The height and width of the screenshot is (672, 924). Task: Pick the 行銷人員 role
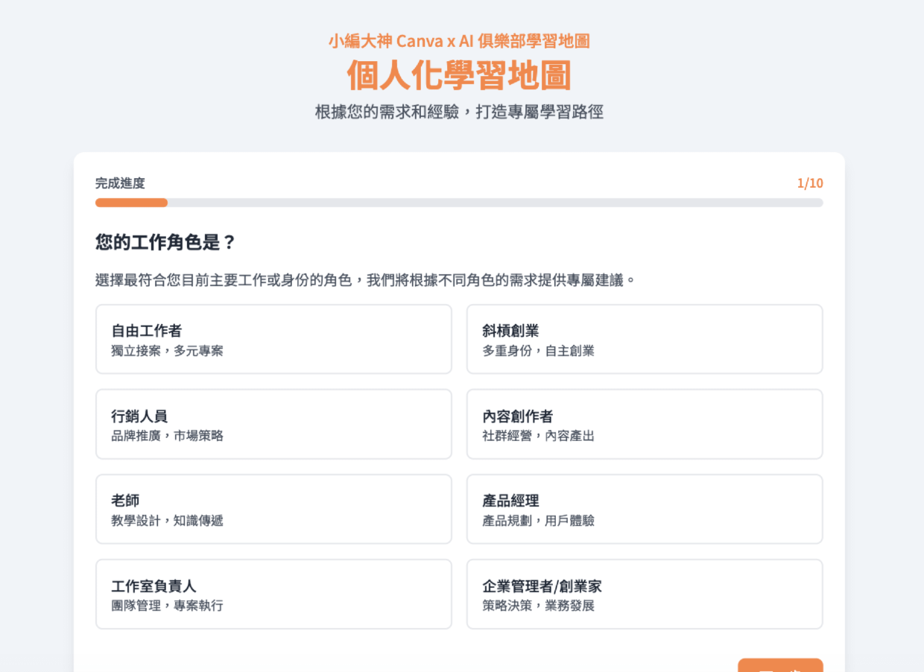[273, 423]
